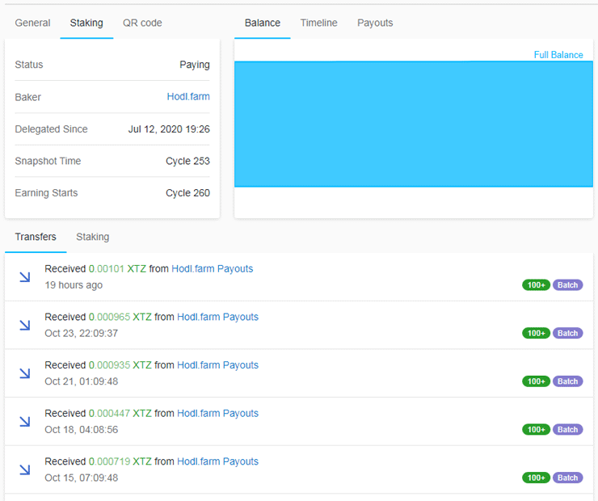Click Hodl.farm Payouts sender on Oct 21 transfer

pos(217,365)
